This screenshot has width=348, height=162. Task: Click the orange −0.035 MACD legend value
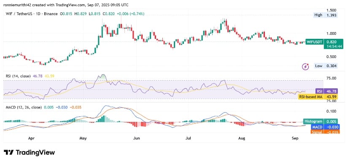pyautogui.click(x=75, y=107)
